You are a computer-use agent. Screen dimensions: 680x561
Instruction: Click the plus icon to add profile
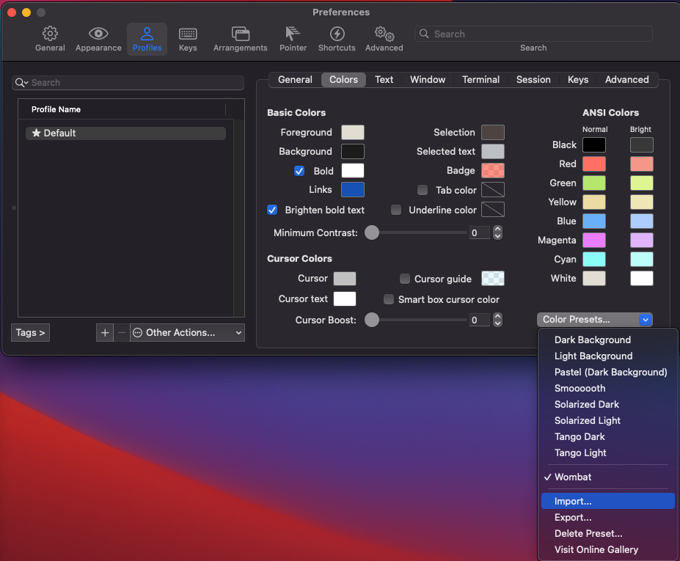coord(105,332)
